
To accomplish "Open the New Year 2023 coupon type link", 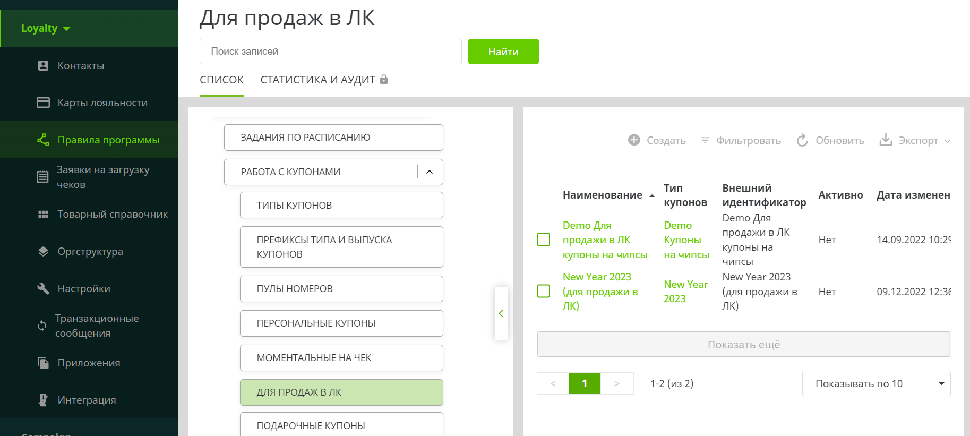I will point(685,291).
